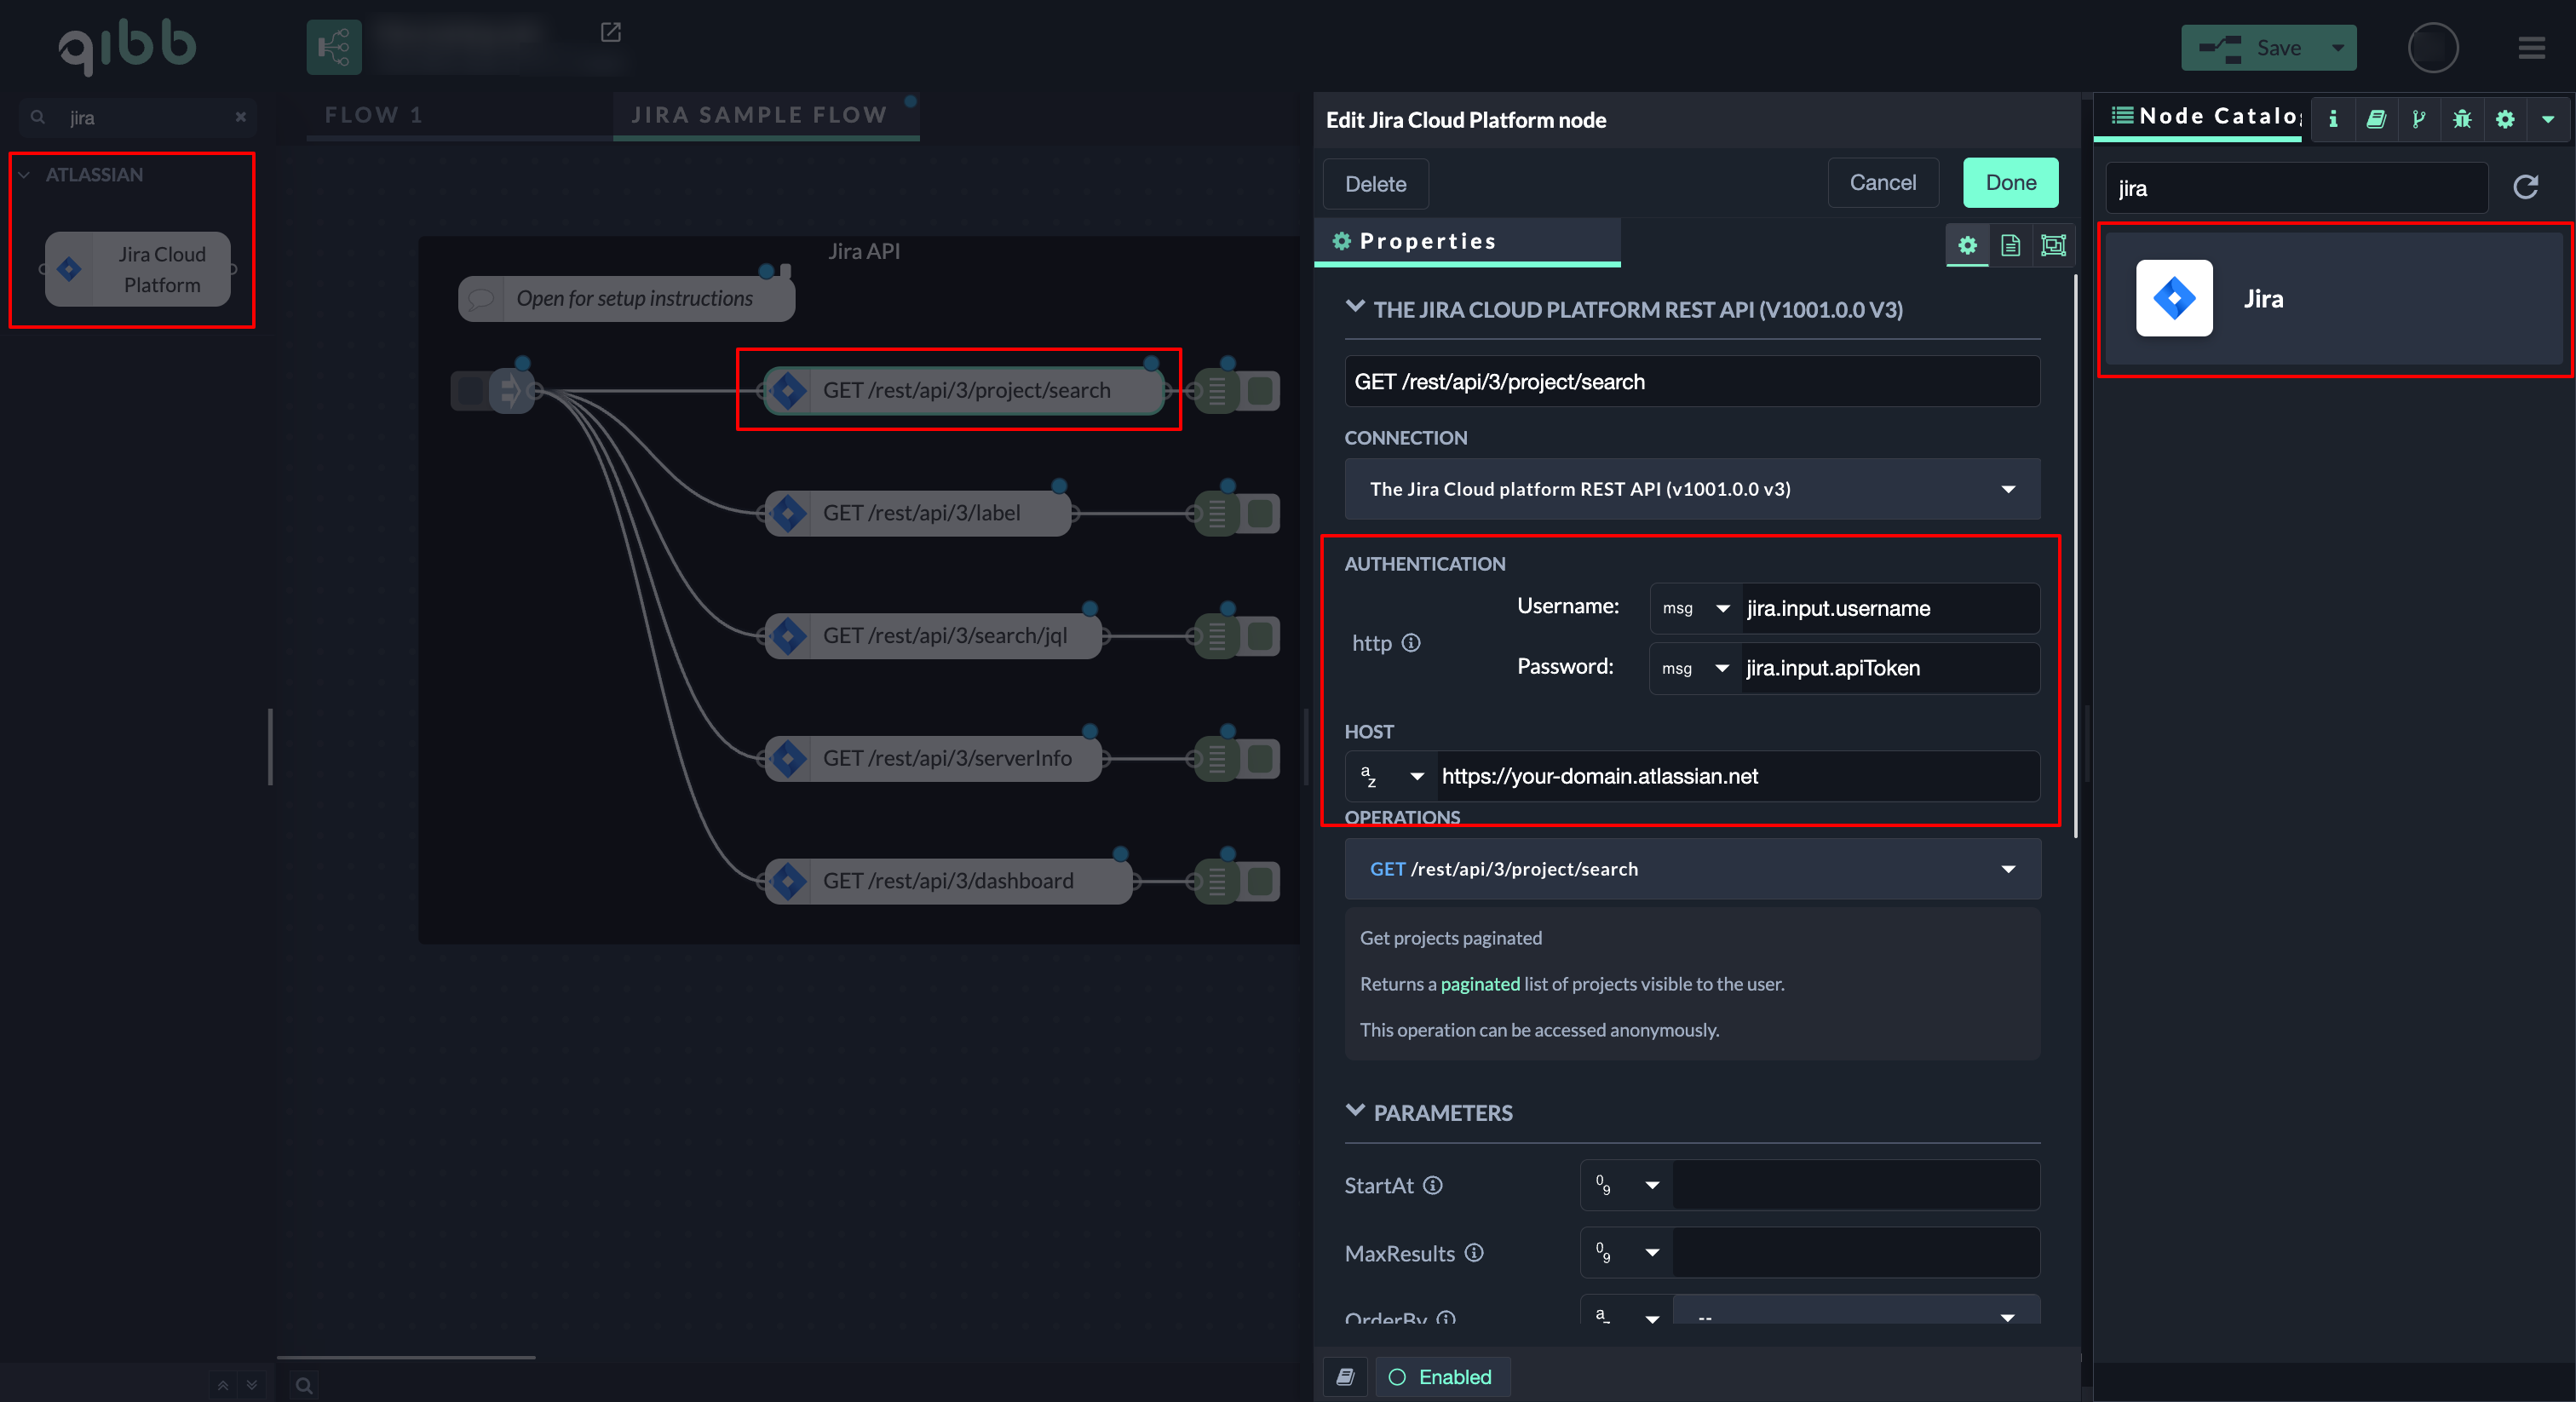Clear the jira palette filter
Viewport: 2576px width, 1402px height.
[240, 117]
